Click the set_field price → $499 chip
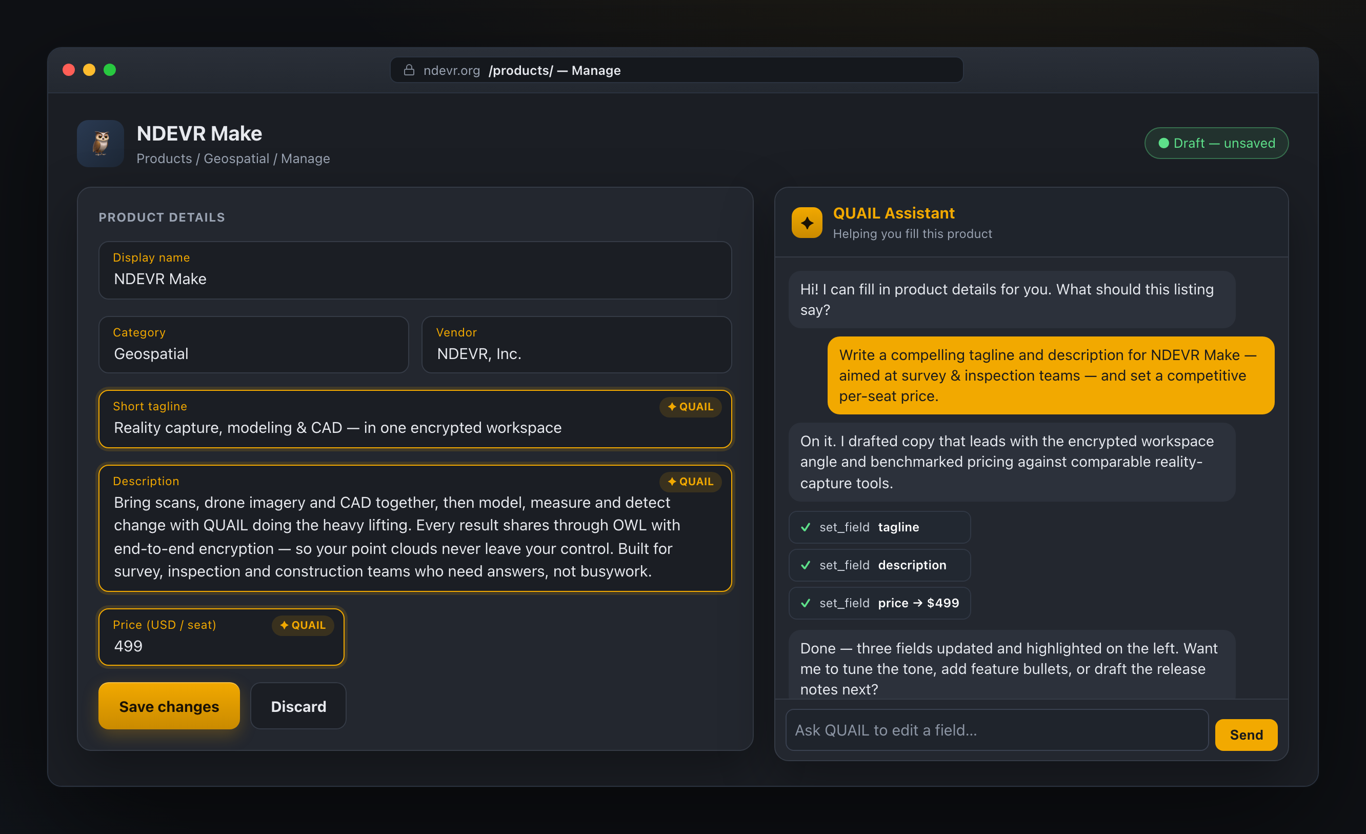This screenshot has height=834, width=1366. point(879,603)
